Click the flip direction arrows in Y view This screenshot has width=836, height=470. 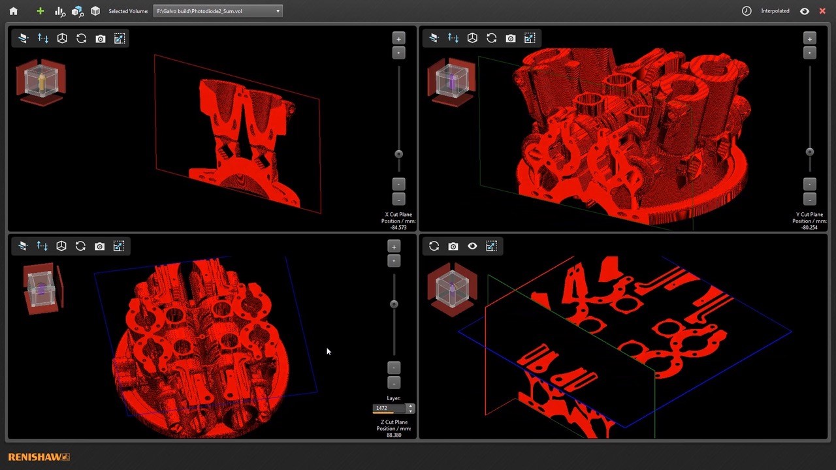click(453, 39)
